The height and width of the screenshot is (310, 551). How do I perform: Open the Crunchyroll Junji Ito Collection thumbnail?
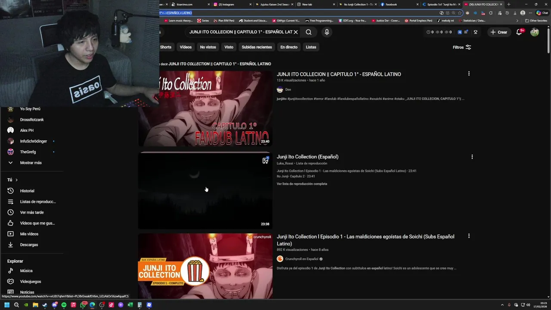pyautogui.click(x=205, y=266)
